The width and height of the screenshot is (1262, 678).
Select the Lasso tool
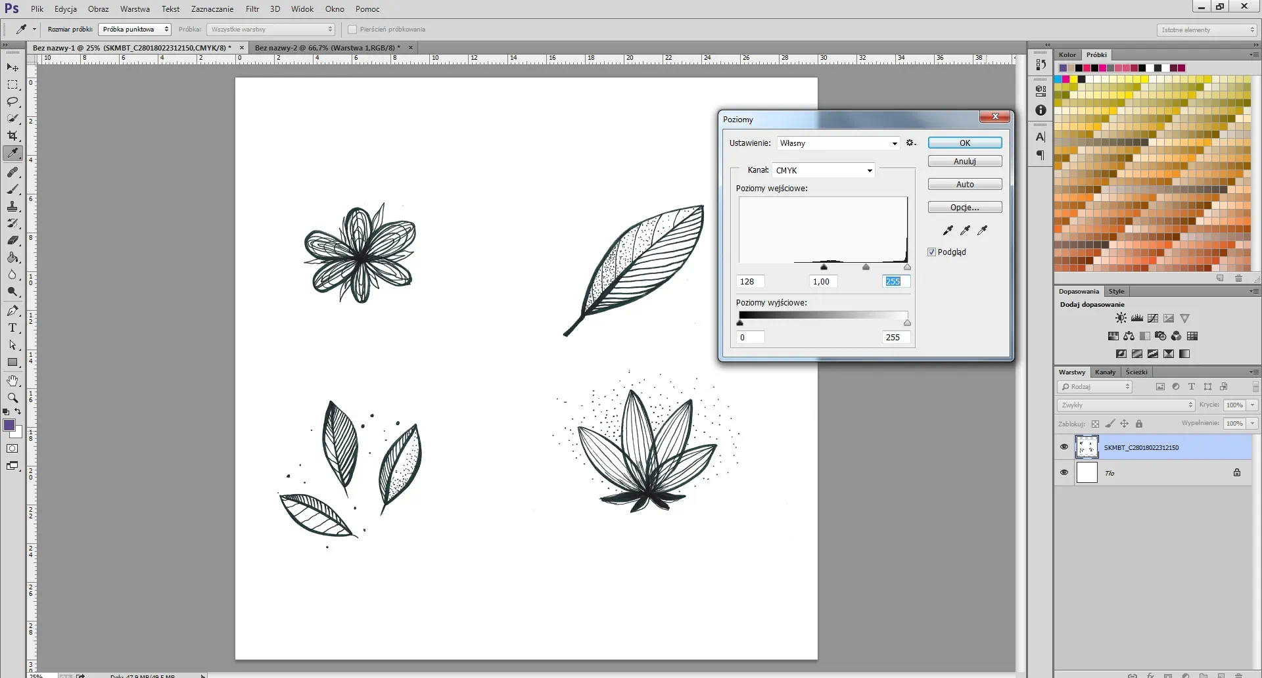click(12, 102)
